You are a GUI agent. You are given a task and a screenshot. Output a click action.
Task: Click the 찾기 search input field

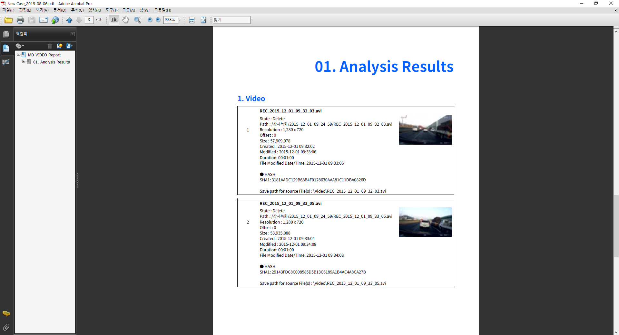click(x=231, y=20)
